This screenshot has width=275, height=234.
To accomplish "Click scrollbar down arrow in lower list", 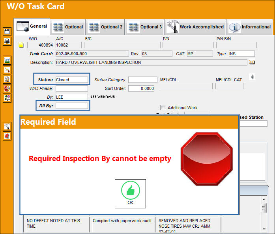I will coord(264,229).
